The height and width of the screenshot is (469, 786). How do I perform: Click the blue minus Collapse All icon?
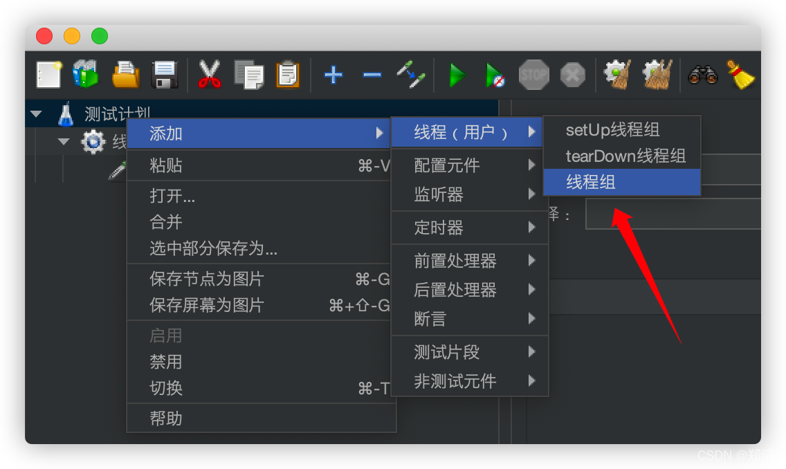coord(372,75)
